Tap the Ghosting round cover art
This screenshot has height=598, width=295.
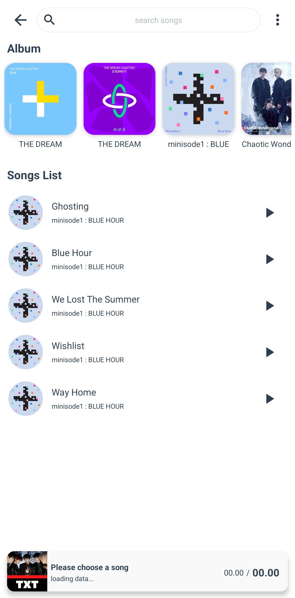pyautogui.click(x=26, y=213)
